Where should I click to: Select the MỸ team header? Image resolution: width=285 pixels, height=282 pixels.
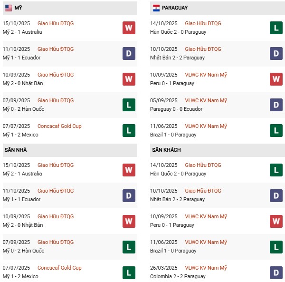(19, 8)
